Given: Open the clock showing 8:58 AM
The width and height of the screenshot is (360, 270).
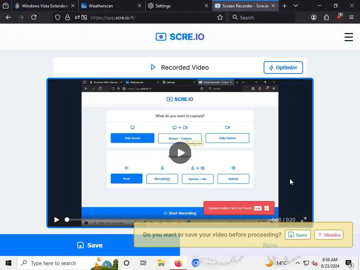Looking at the screenshot, I should pyautogui.click(x=330, y=263).
